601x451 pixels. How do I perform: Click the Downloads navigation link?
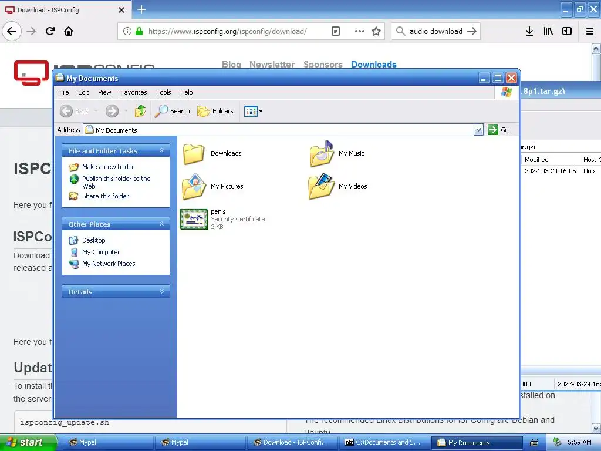coord(374,65)
